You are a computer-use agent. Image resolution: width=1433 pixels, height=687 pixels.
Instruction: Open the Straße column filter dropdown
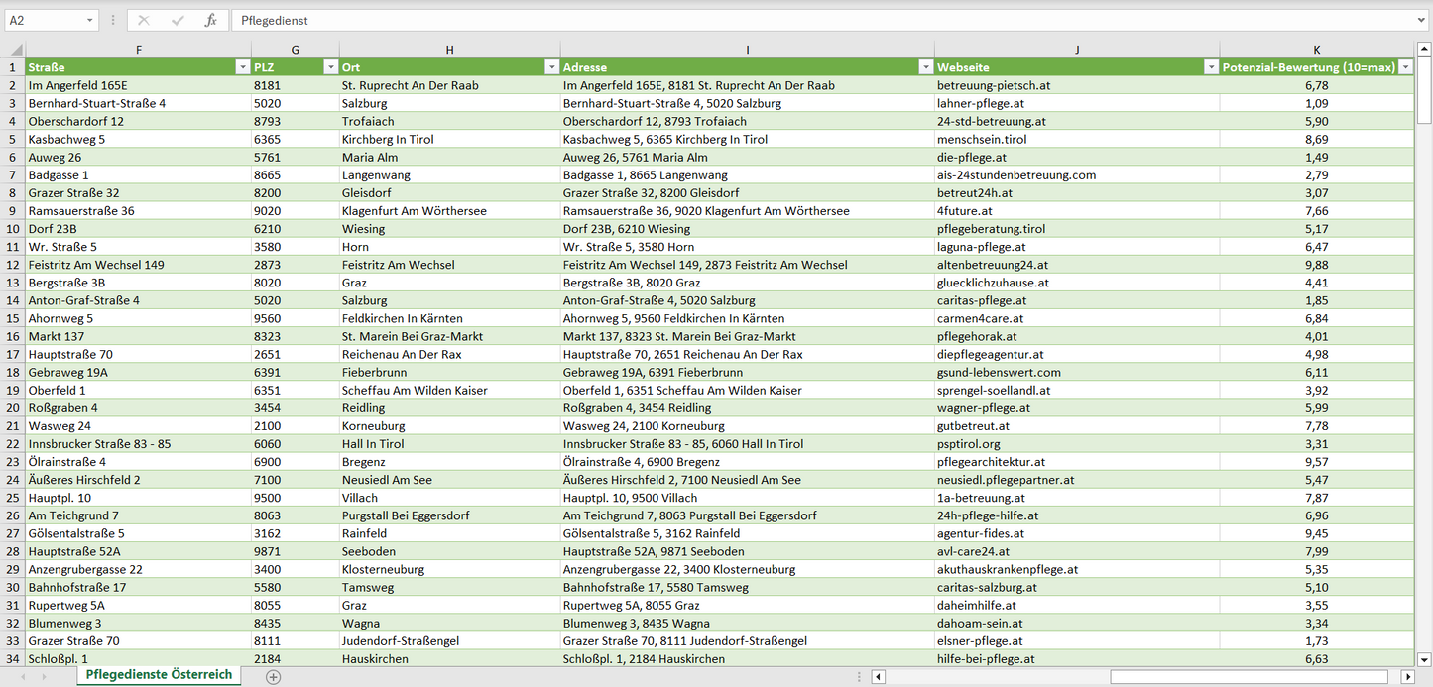point(242,67)
